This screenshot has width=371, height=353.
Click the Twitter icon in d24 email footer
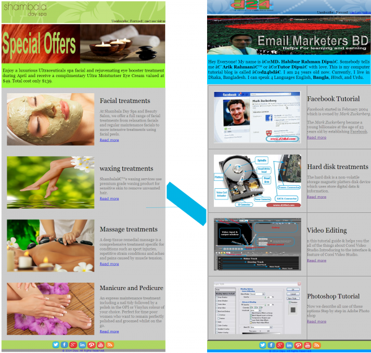262,345
